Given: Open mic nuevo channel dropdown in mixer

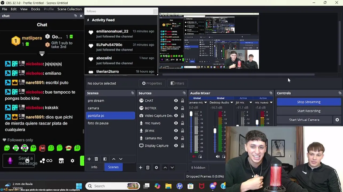Looking at the screenshot, I should point(271,102).
